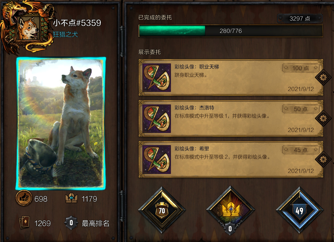The width and height of the screenshot is (334, 242).
Task: Click the card collection icon beside 1269
Action: 24,223
